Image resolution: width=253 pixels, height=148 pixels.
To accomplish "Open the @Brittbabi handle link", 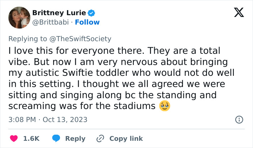I will (50, 22).
